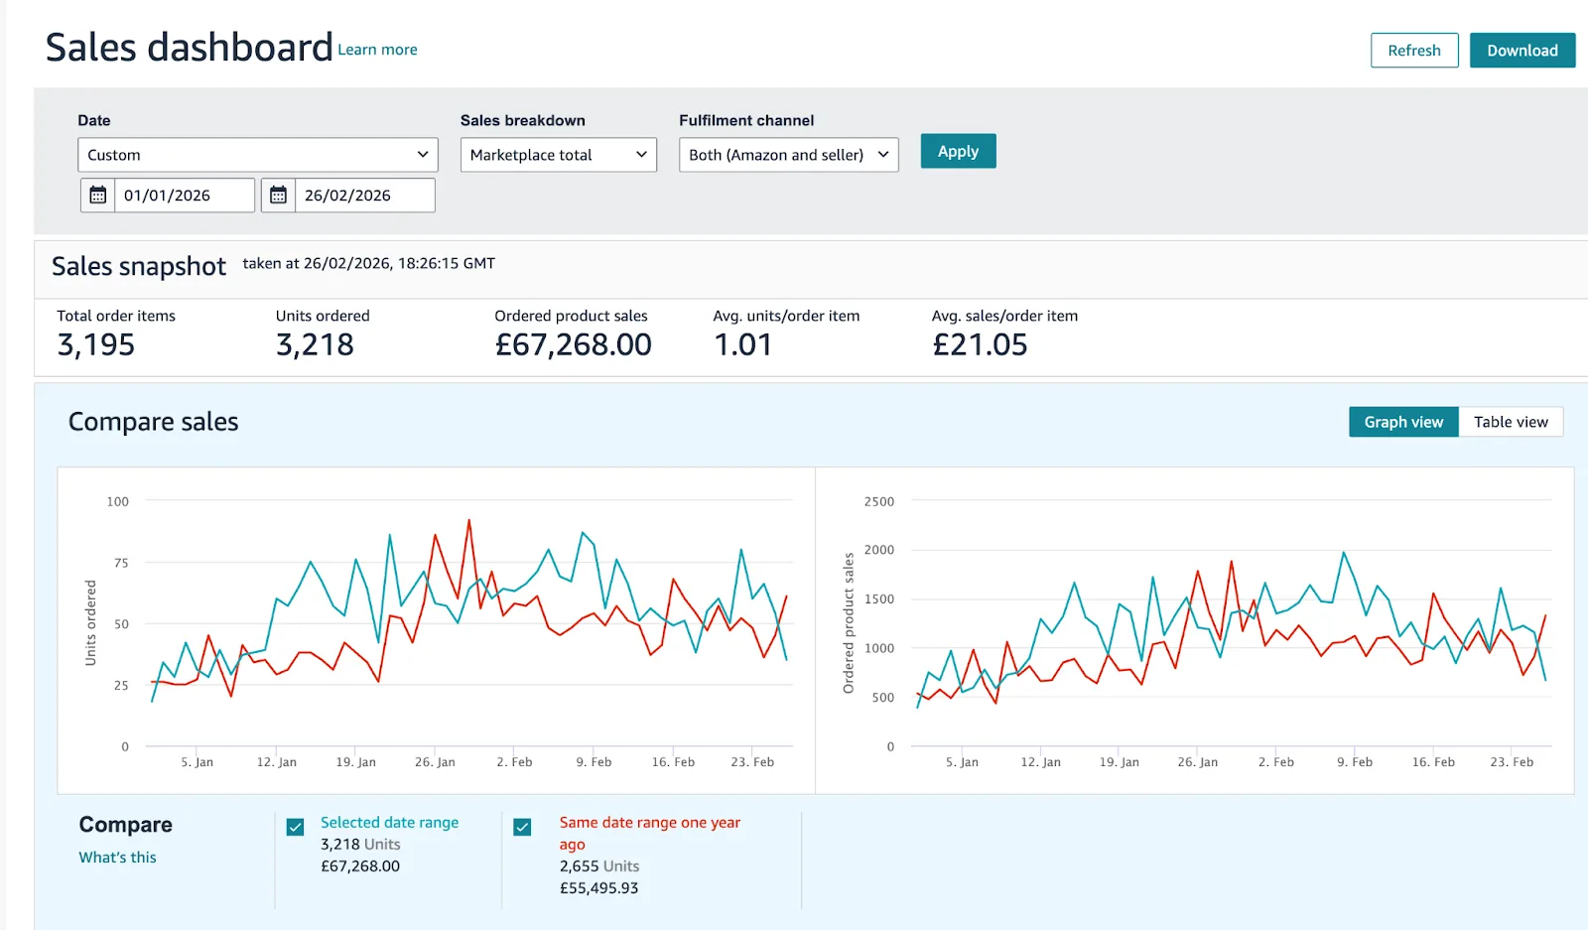Click the Refresh button
This screenshot has width=1588, height=930.
pos(1413,51)
